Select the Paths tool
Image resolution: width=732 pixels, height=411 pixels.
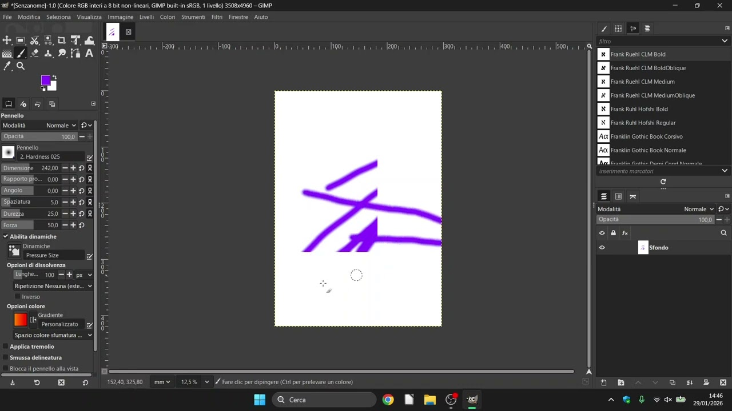coord(75,54)
